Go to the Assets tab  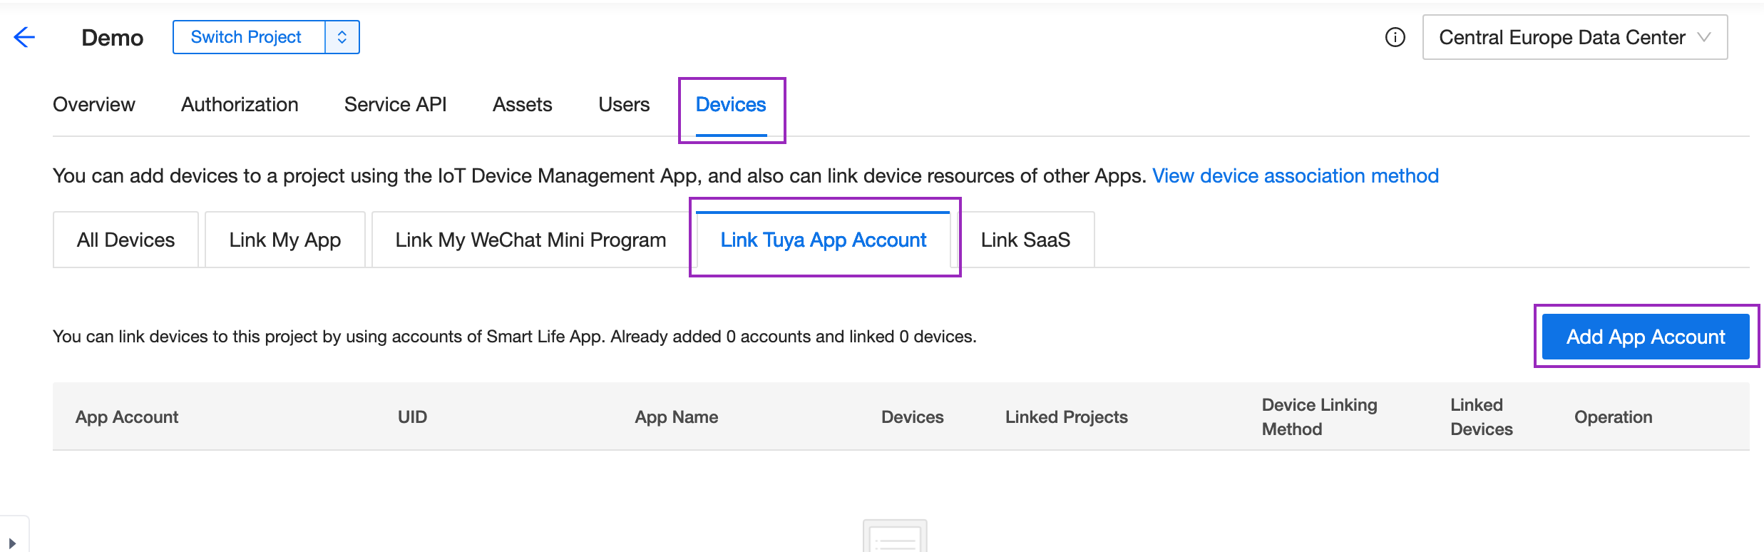click(x=523, y=105)
